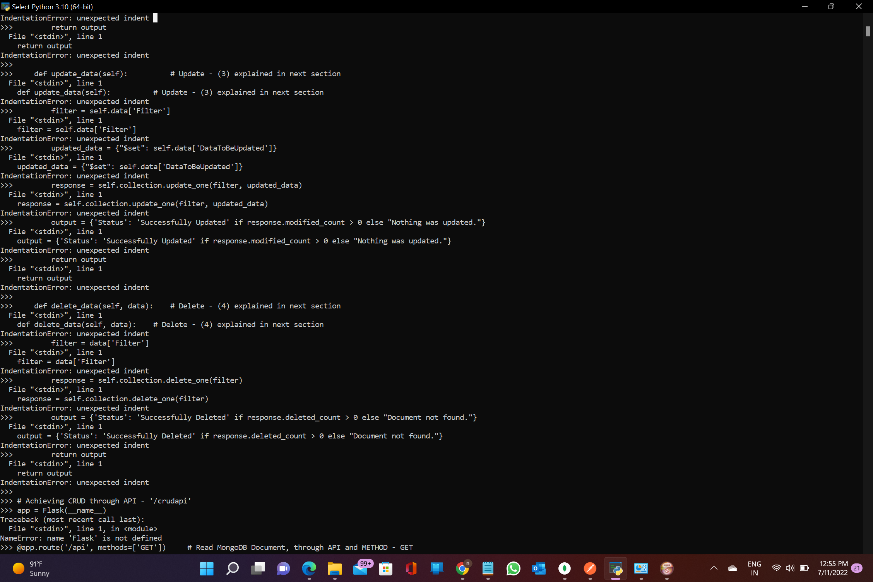
Task: Launch Microsoft Edge from taskbar
Action: (x=309, y=568)
